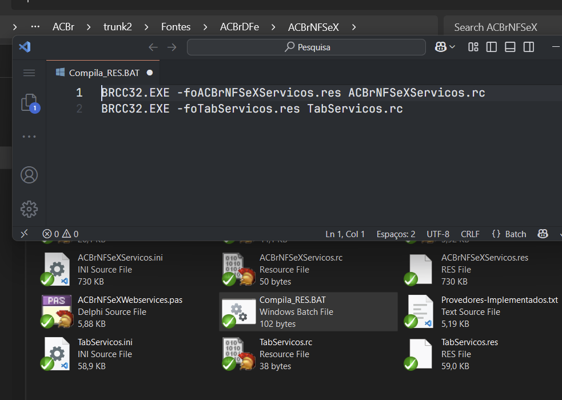This screenshot has width=562, height=400.
Task: Click the Compila_RES.BAT file name in Explorer
Action: tap(293, 300)
